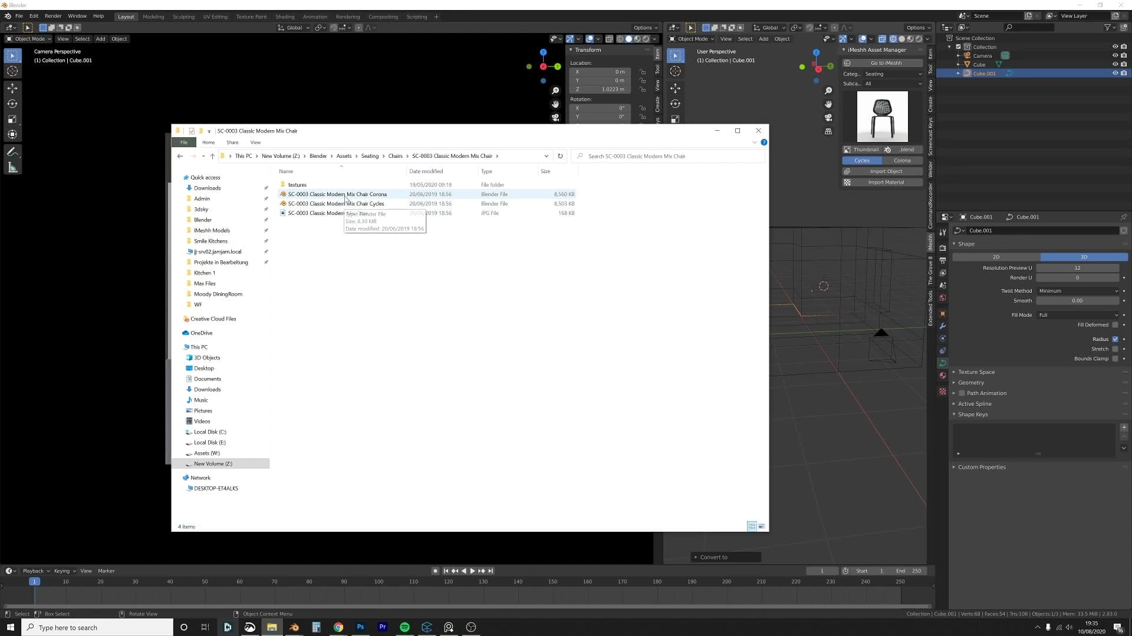Switch to the Scripting workspace tab
Screen dimensions: 1132x636
pyautogui.click(x=417, y=17)
